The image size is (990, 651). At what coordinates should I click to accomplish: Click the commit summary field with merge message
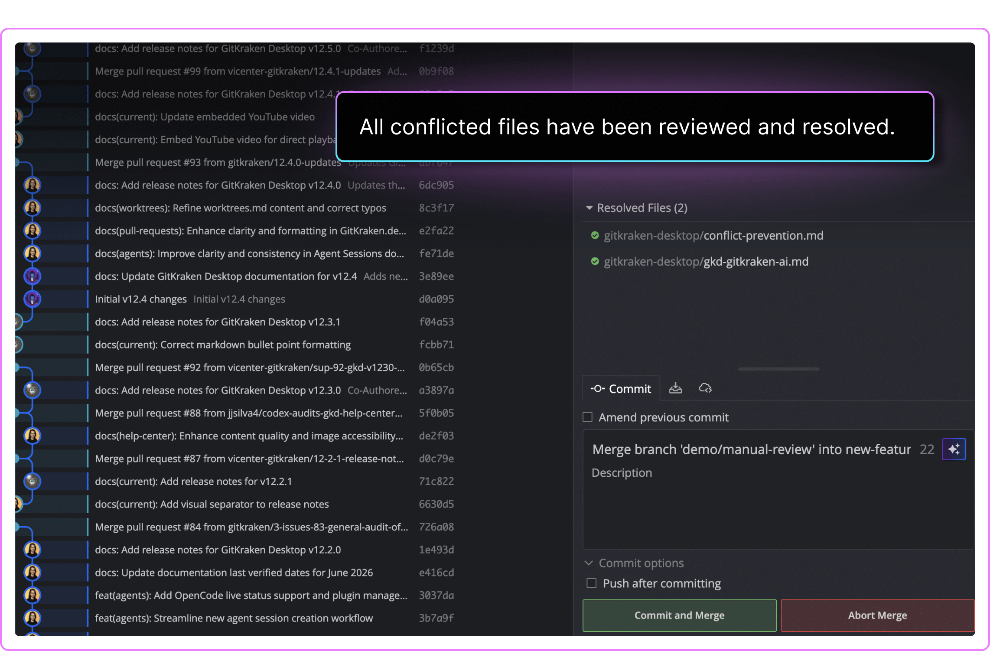pyautogui.click(x=751, y=449)
